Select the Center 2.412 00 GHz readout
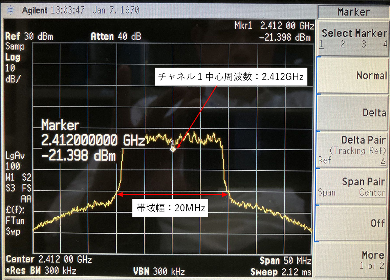390x280 pixels. point(49,260)
